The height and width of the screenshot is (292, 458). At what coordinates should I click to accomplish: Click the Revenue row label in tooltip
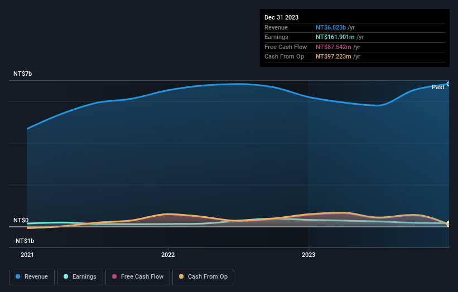click(x=276, y=27)
